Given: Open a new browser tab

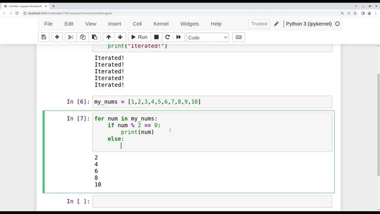Looking at the screenshot, I should pyautogui.click(x=53, y=6).
